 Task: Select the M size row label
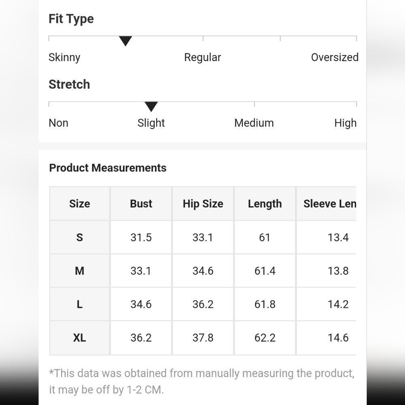point(79,271)
